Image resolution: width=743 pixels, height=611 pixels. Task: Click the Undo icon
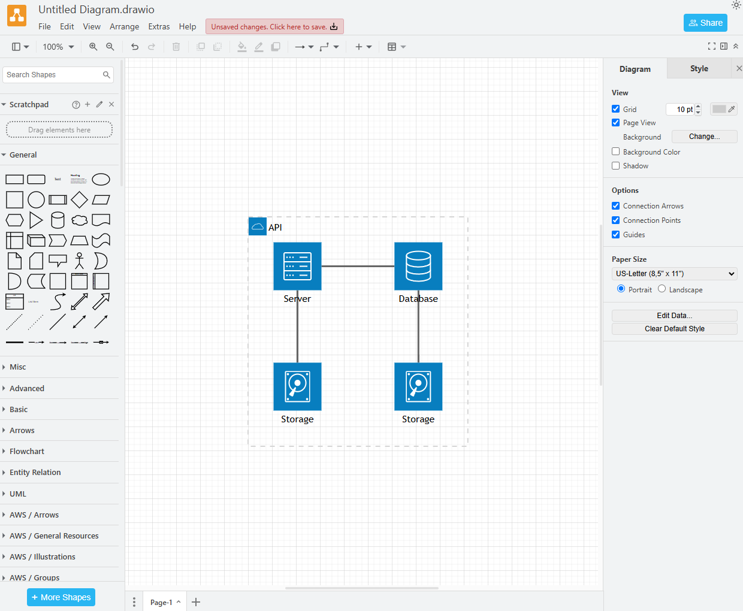(134, 46)
